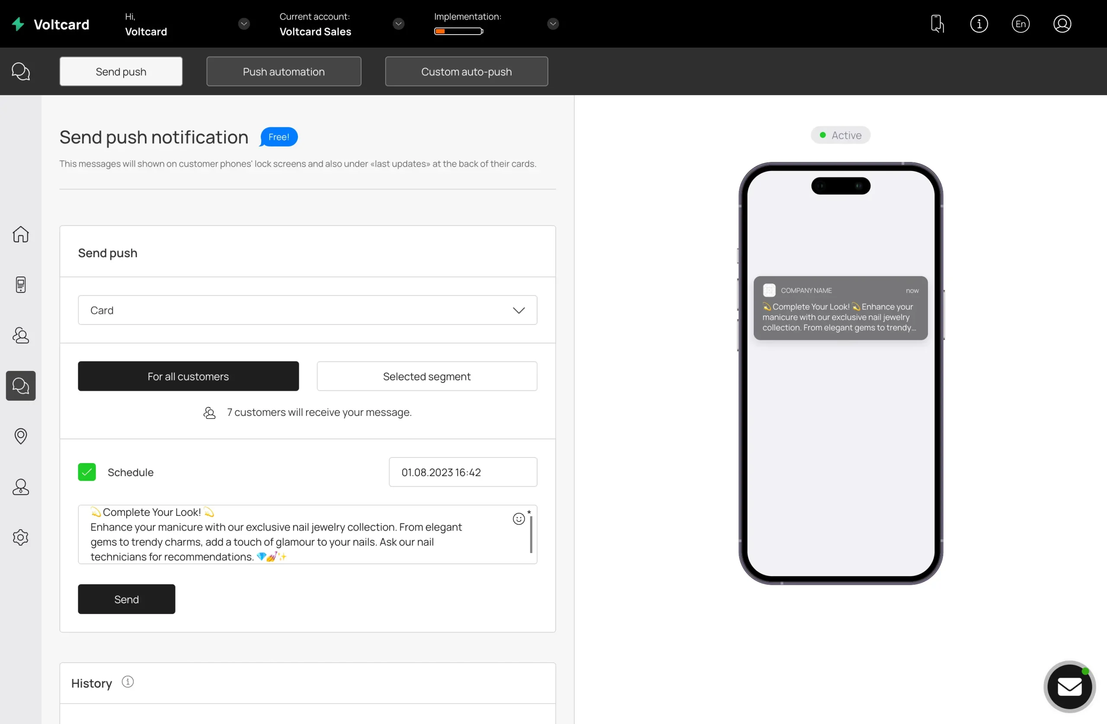Uncheck the Schedule checkbox

[x=87, y=472]
